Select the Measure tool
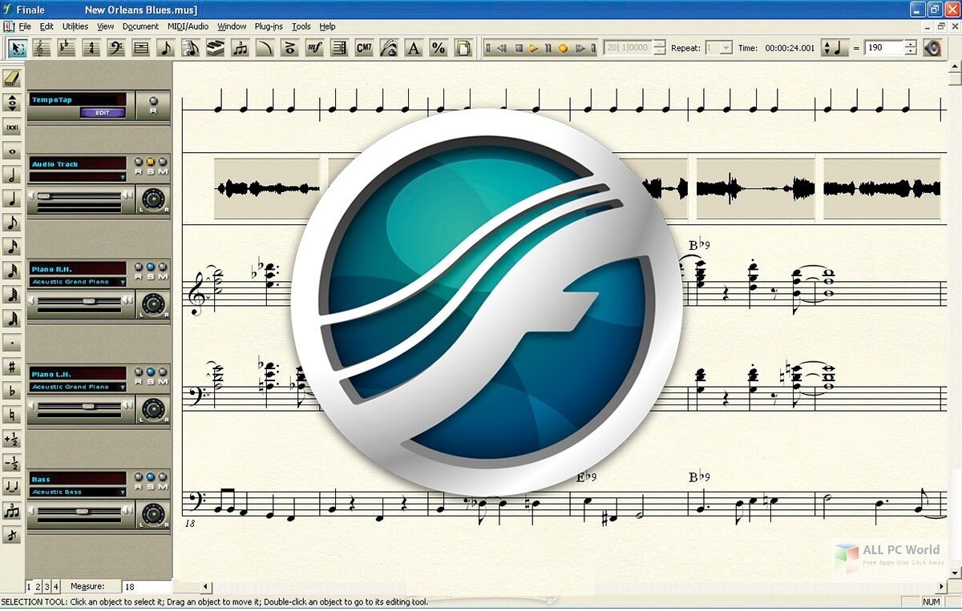Image resolution: width=962 pixels, height=611 pixels. tap(141, 48)
